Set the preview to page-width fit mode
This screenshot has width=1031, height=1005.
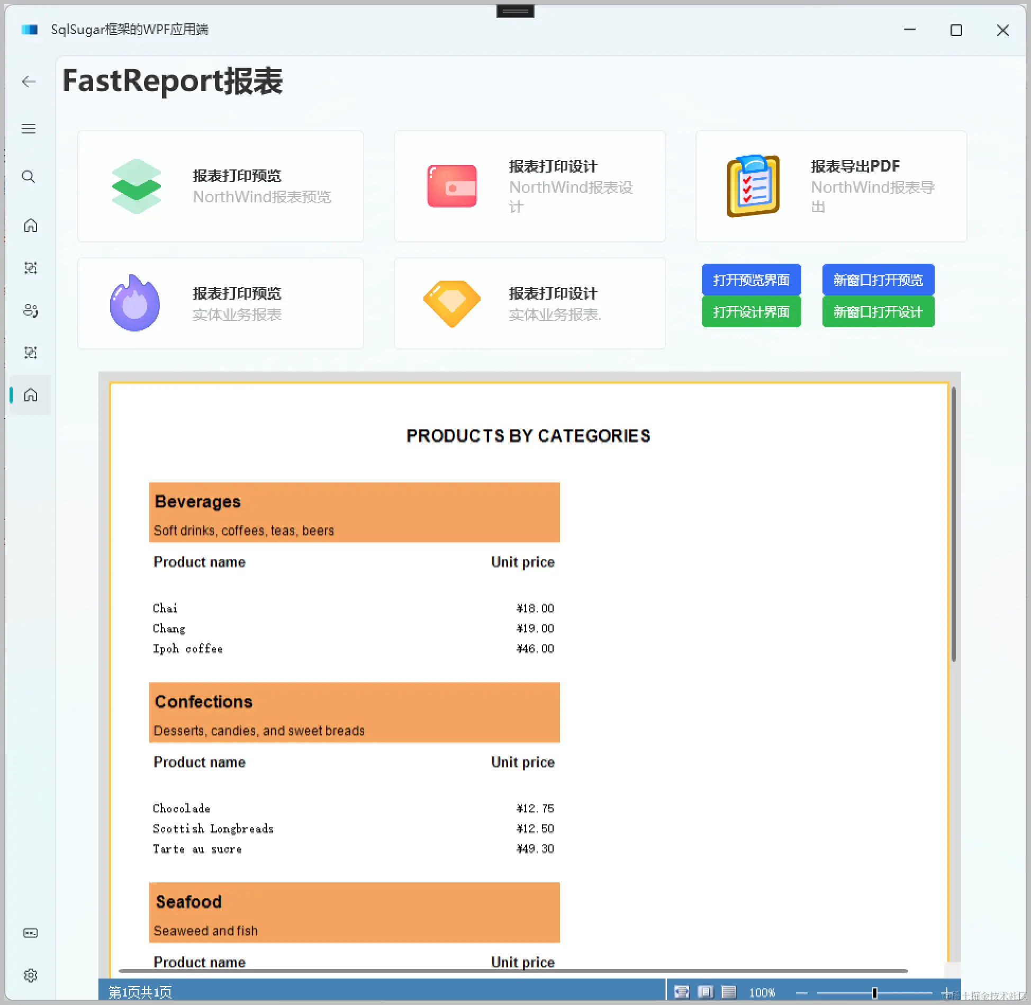682,992
